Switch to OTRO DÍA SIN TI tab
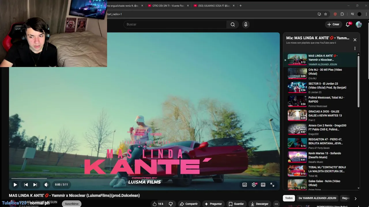369x207 pixels. point(168,6)
